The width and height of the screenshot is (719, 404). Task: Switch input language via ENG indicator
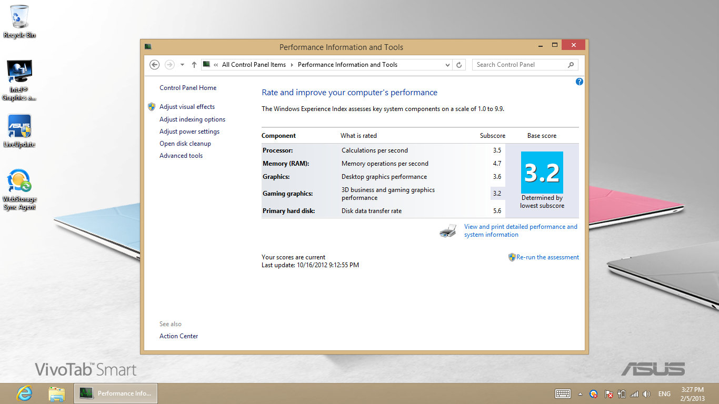(x=664, y=393)
